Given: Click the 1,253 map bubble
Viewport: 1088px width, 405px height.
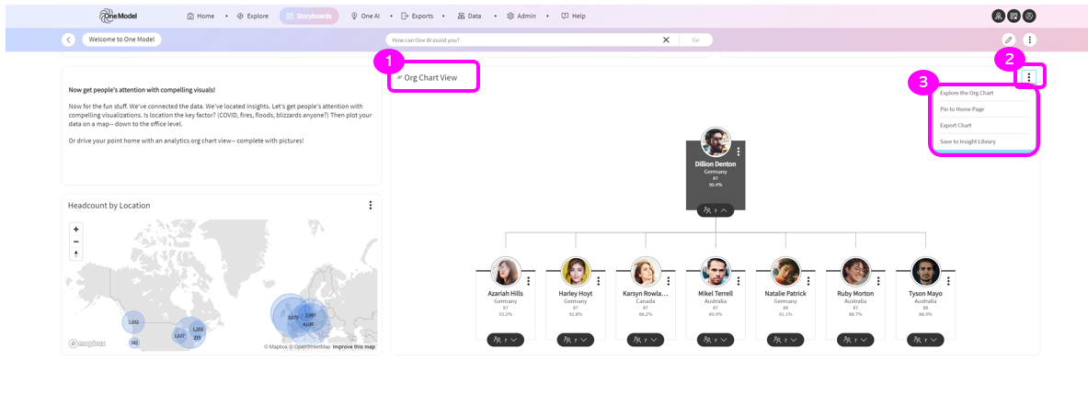Looking at the screenshot, I should tap(197, 330).
